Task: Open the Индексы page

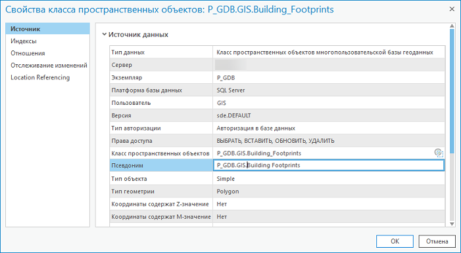Action: 24,41
